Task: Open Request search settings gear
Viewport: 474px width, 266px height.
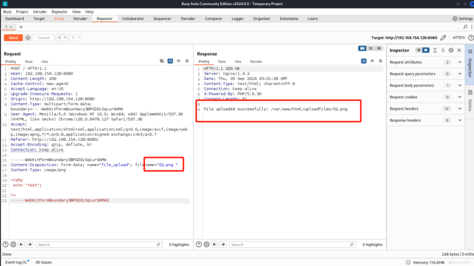Action: (13, 244)
